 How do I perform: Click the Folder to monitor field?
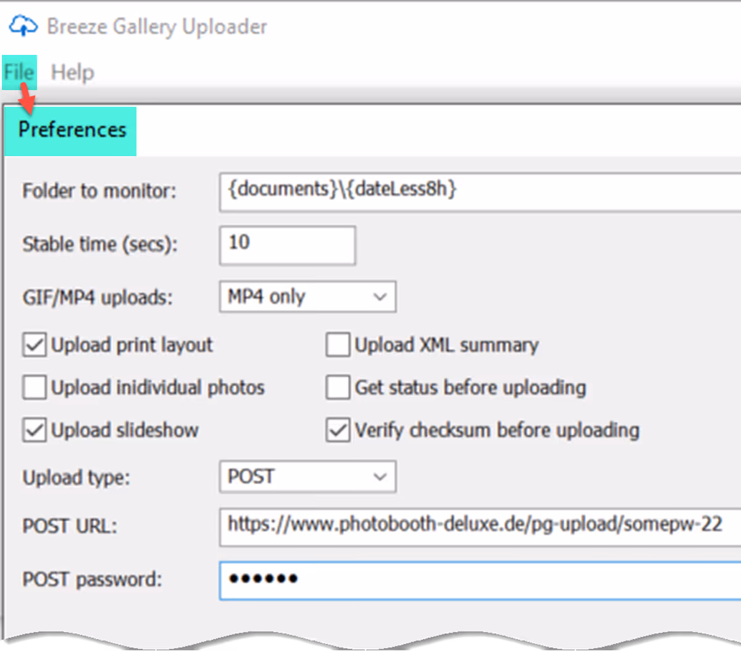click(x=480, y=193)
